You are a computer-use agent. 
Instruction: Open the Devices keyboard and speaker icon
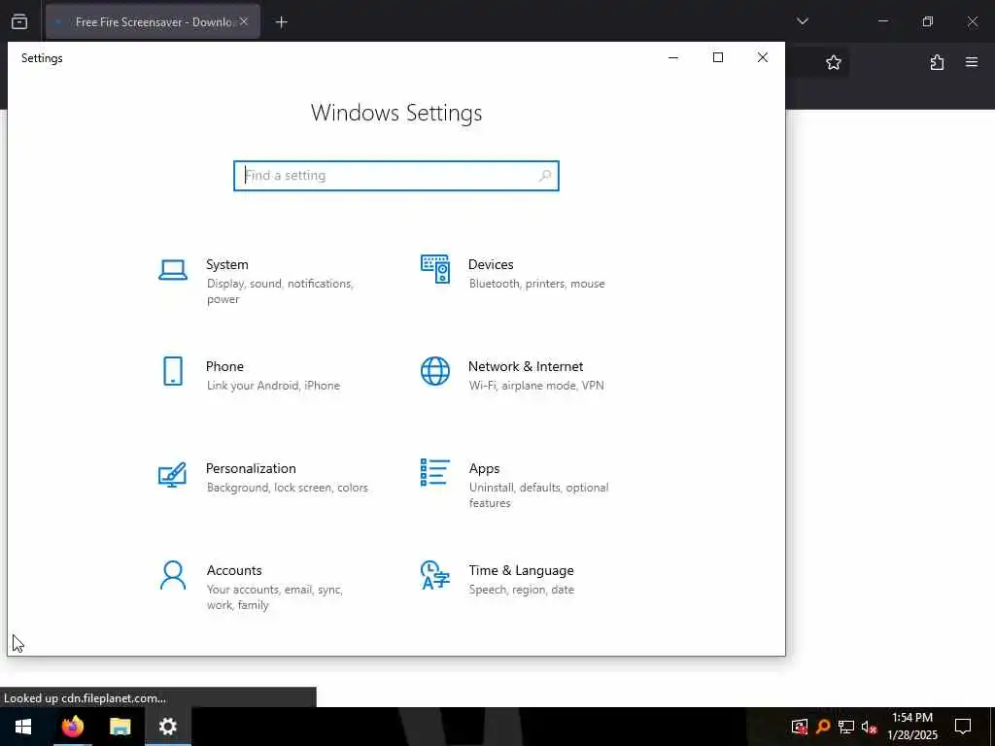pyautogui.click(x=435, y=269)
